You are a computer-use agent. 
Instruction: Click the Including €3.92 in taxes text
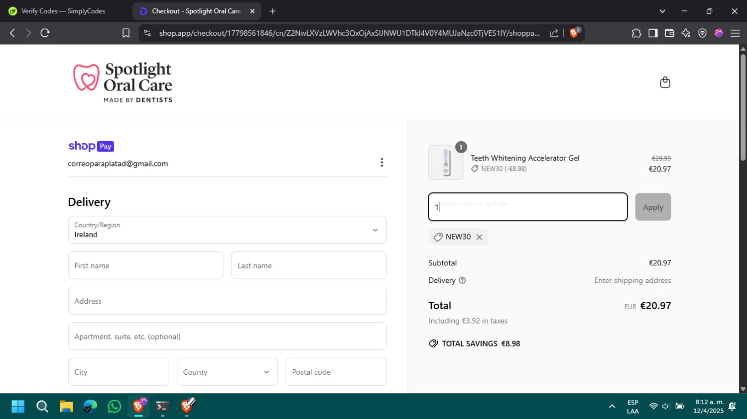[468, 321]
